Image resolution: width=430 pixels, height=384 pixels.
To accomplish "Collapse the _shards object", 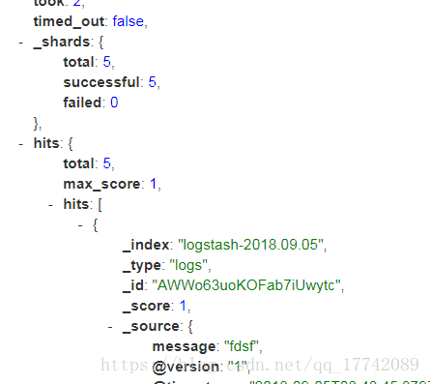I will click(x=21, y=43).
